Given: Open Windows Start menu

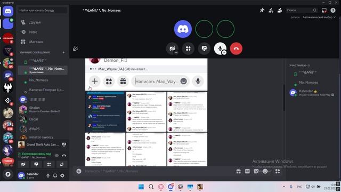Looking at the screenshot, I should tap(141, 187).
